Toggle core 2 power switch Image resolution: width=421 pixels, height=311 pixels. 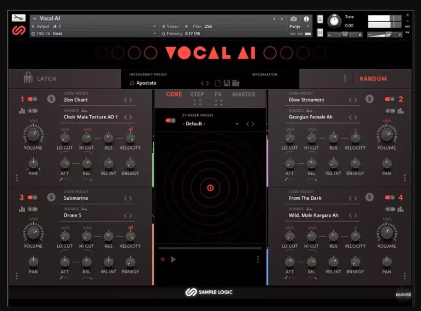click(390, 100)
